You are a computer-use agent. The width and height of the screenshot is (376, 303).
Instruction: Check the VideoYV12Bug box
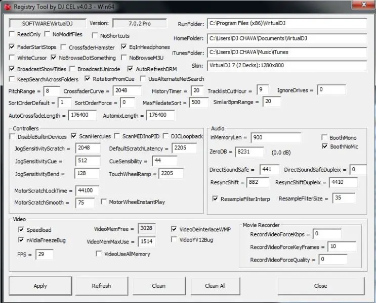174,239
